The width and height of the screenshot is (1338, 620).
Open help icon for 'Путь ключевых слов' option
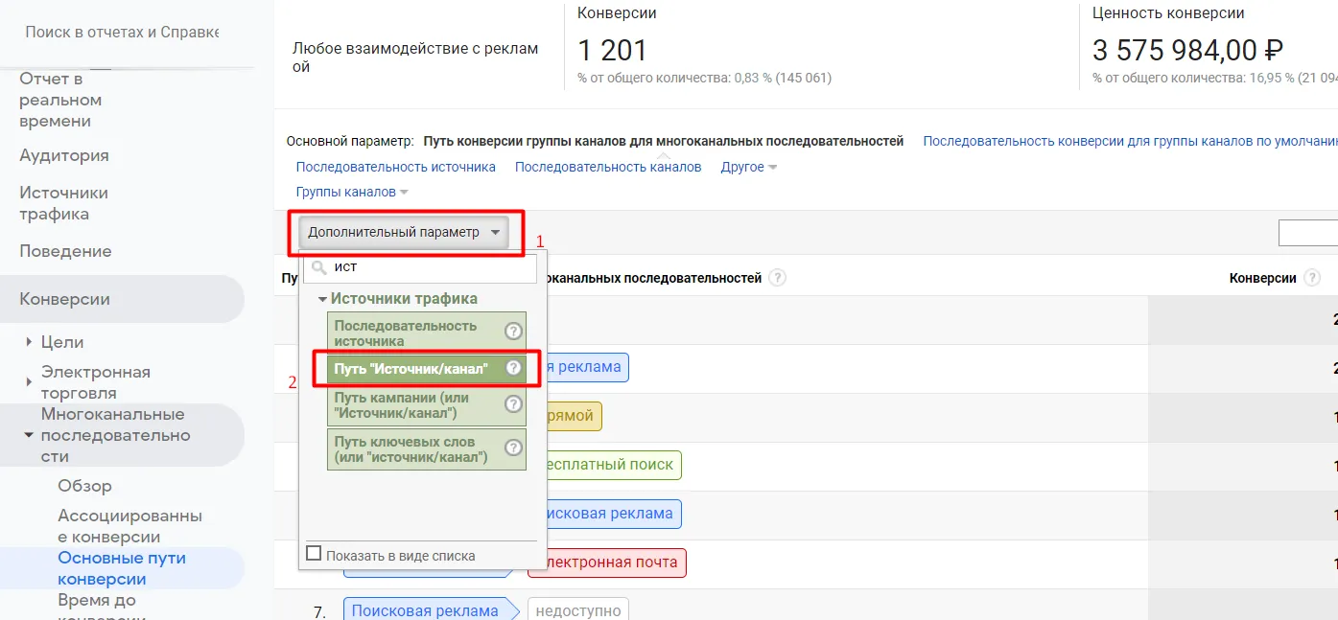coord(514,448)
